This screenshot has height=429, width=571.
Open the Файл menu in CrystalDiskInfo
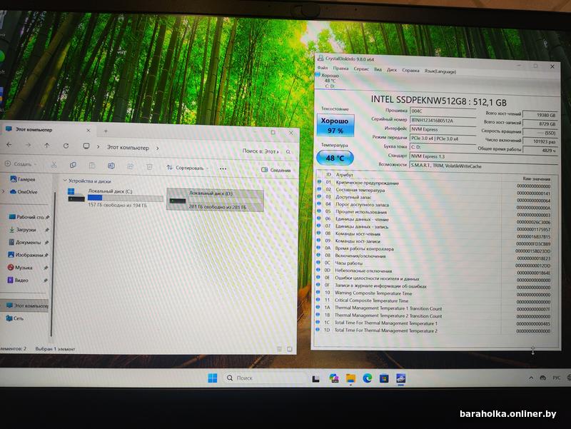tap(323, 68)
